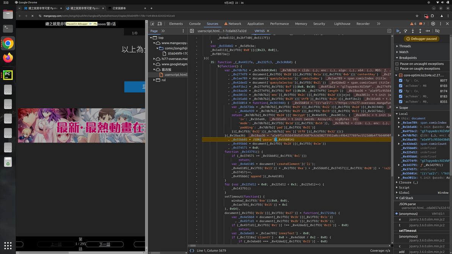Select the userscript.html editor tab
Screen dimensions: 452x254
click(x=222, y=31)
